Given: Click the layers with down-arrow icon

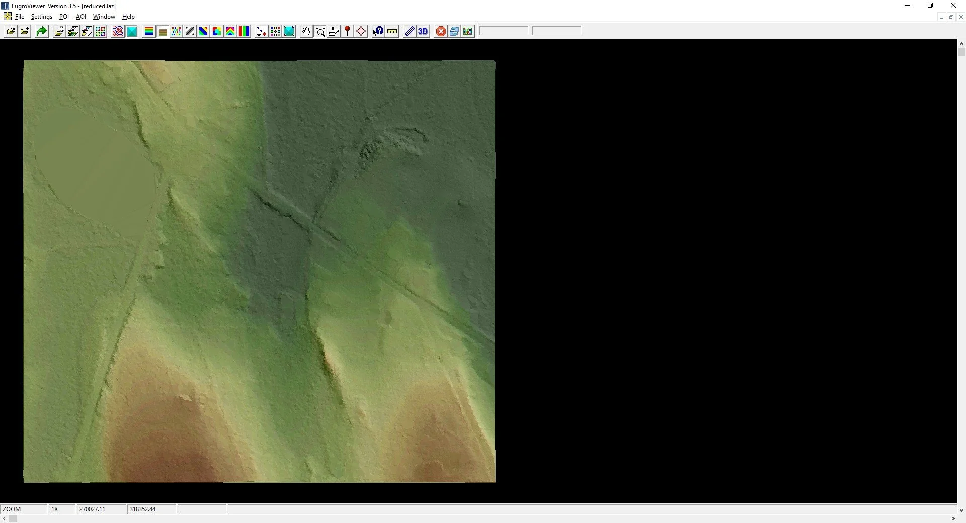Looking at the screenshot, I should click(87, 31).
